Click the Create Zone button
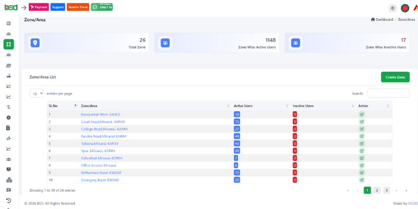This screenshot has height=209, width=418. 395,77
